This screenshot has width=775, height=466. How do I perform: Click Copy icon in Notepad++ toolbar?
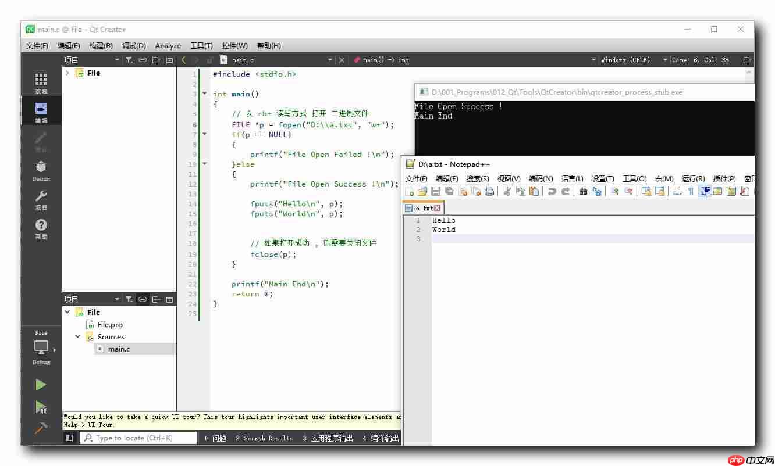pyautogui.click(x=521, y=191)
